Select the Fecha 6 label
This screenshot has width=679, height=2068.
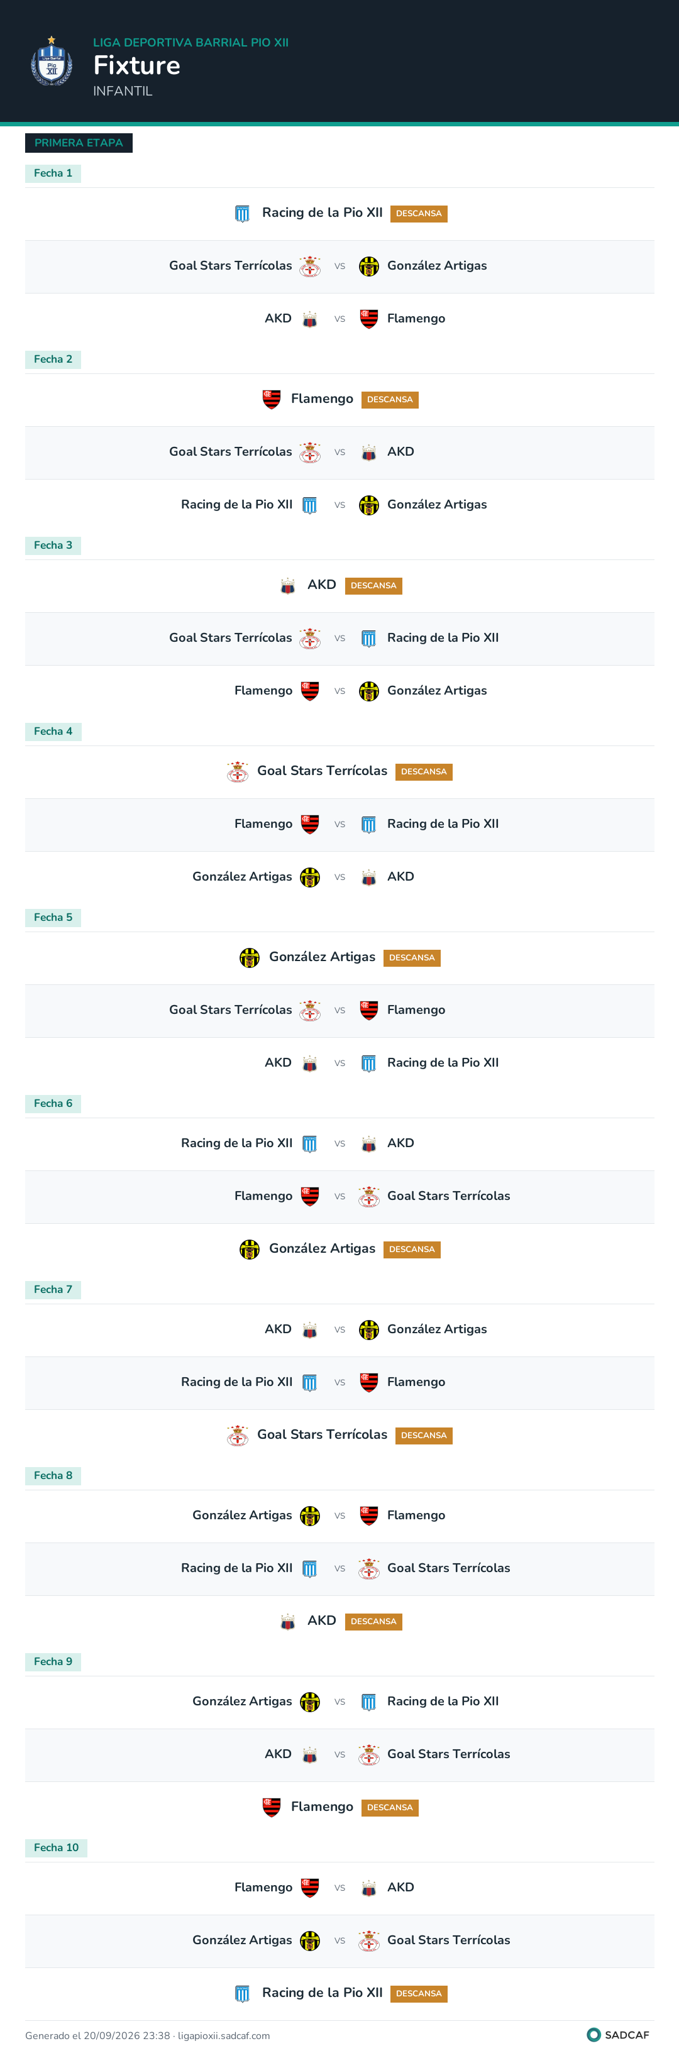pos(53,1104)
